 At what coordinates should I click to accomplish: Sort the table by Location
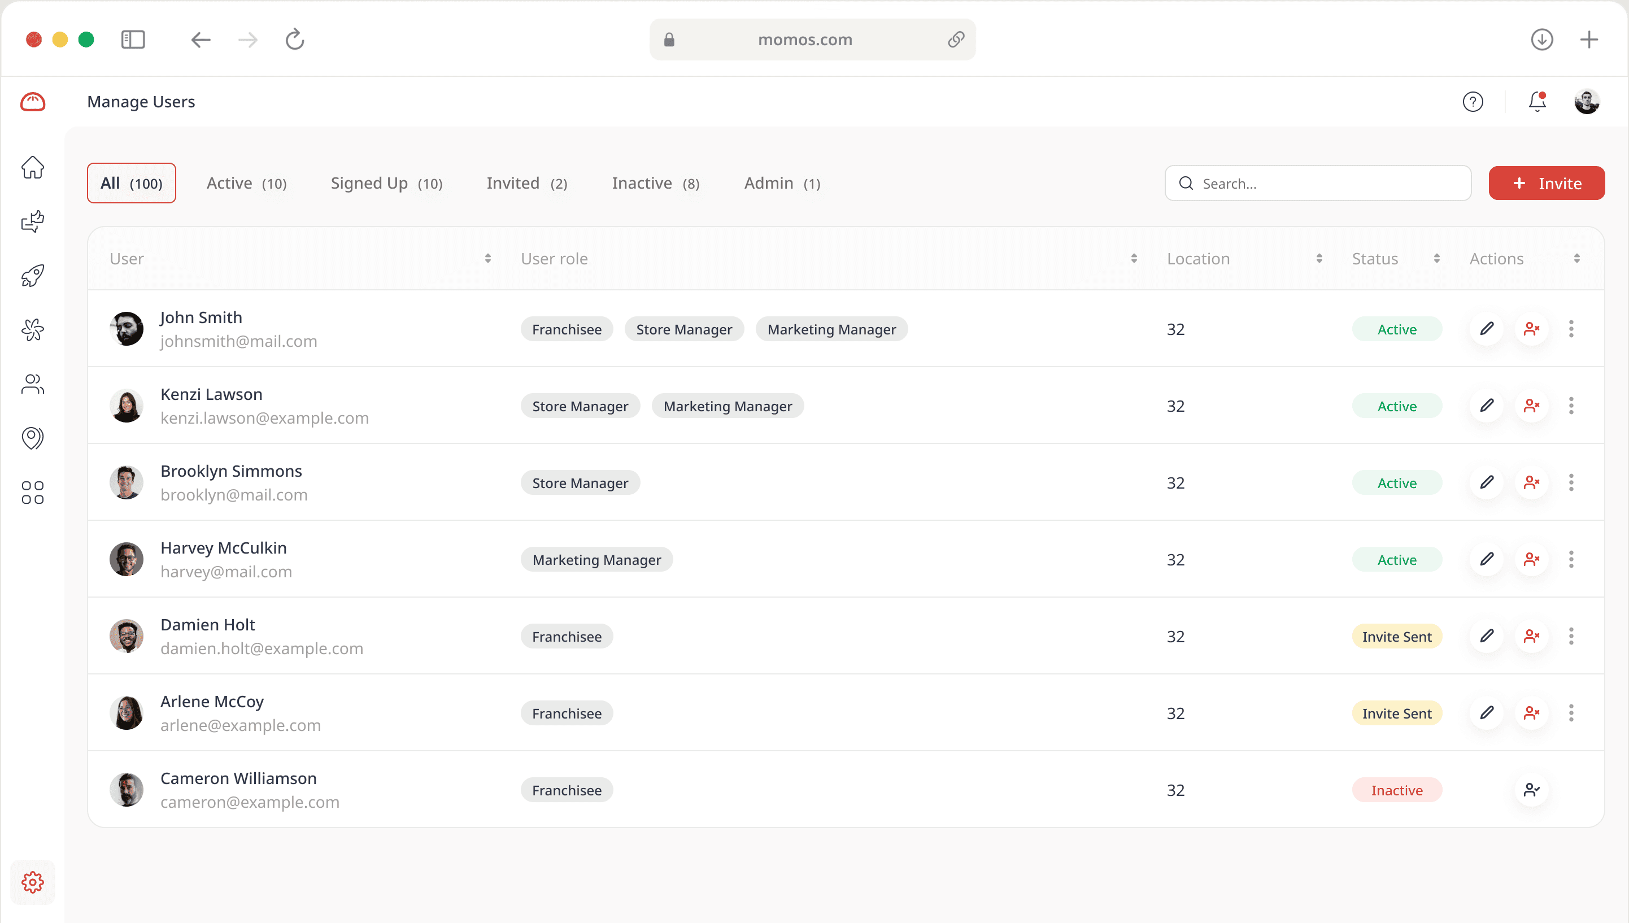coord(1319,258)
